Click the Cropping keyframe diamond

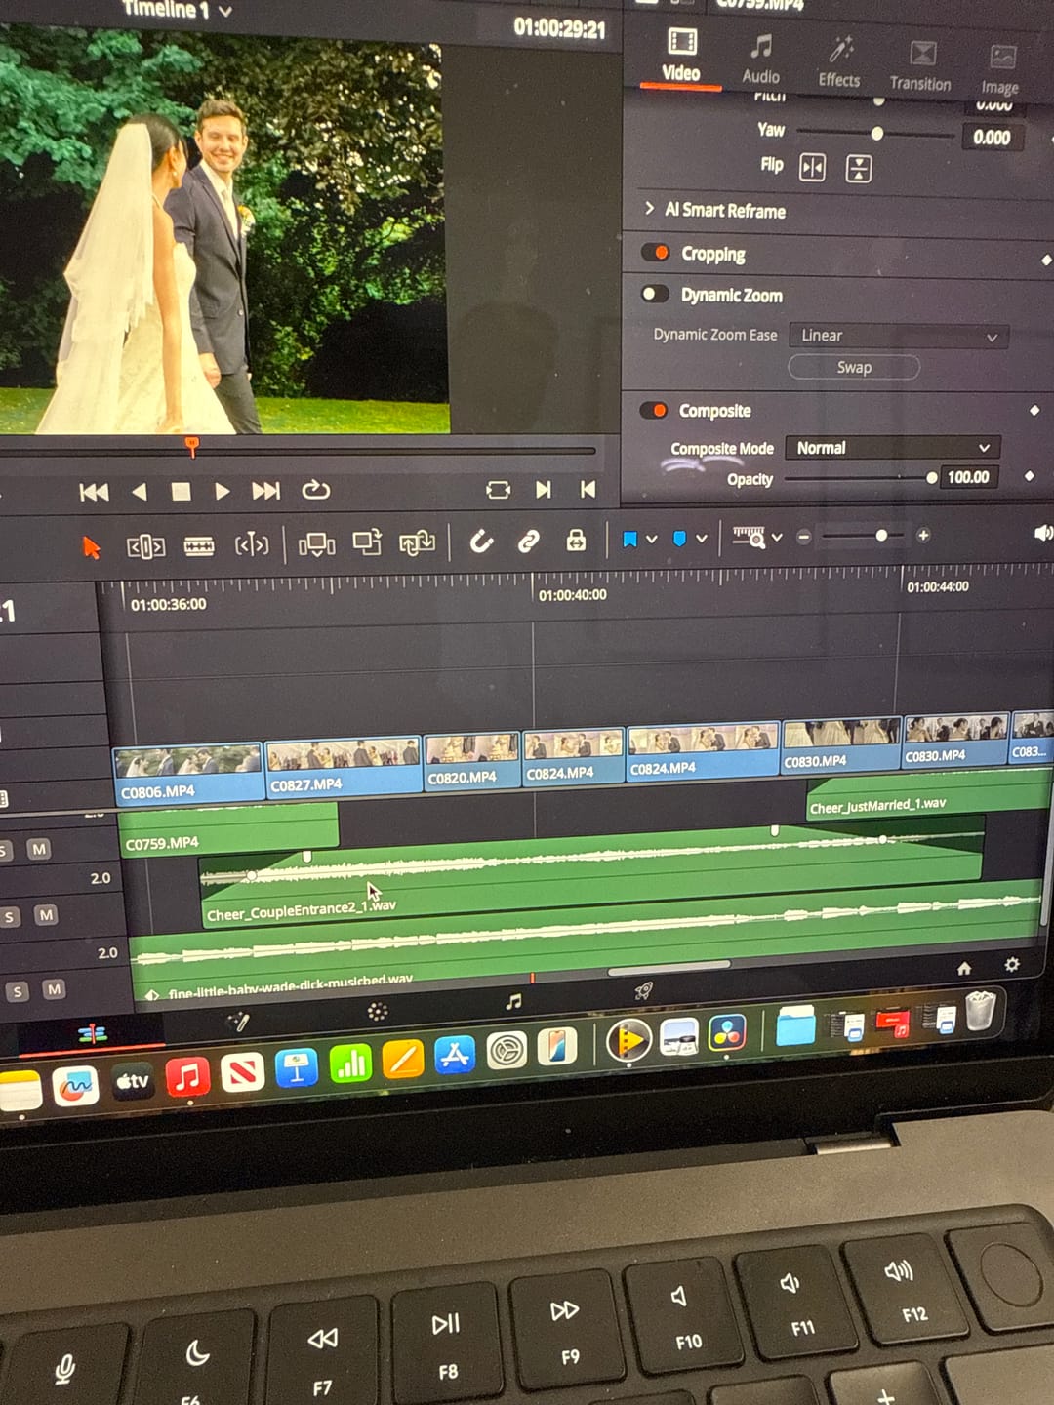1046,260
